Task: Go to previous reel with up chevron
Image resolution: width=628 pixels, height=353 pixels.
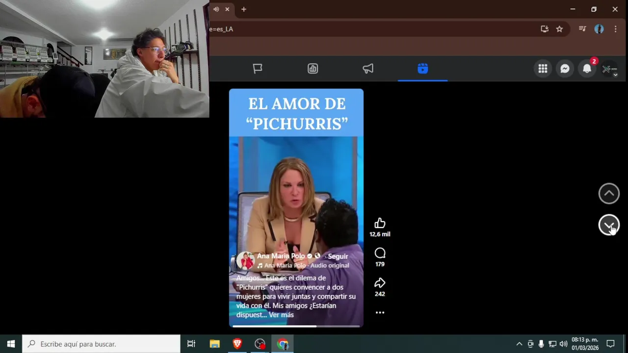Action: point(609,194)
